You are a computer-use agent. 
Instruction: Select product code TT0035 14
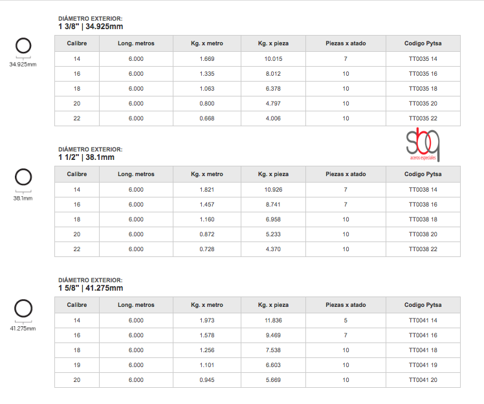(423, 60)
